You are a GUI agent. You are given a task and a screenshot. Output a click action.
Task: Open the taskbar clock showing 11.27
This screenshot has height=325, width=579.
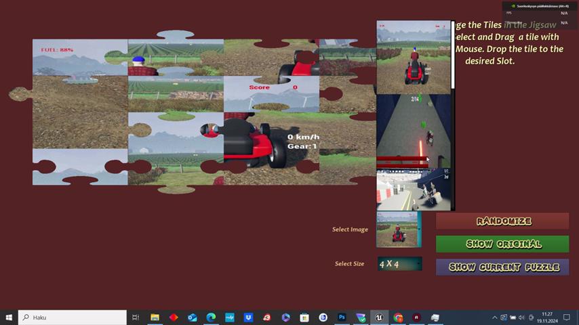(x=547, y=318)
